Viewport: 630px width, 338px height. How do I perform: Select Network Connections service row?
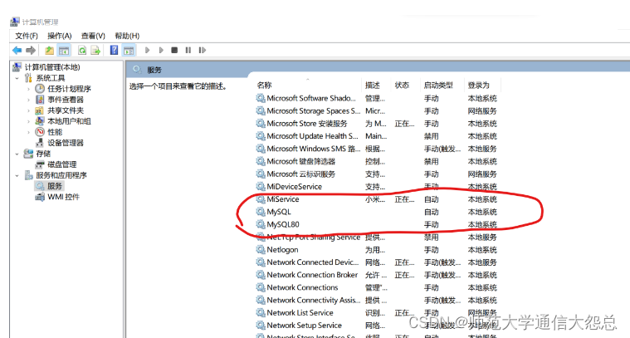[377, 288]
